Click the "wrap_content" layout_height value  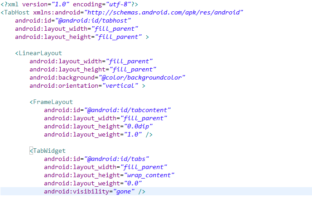click(149, 175)
